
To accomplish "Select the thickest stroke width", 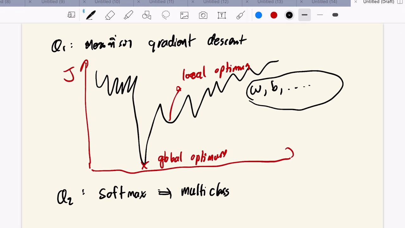I will (x=335, y=15).
